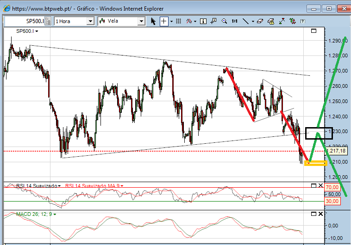Open the help question mark icon

tap(303, 21)
